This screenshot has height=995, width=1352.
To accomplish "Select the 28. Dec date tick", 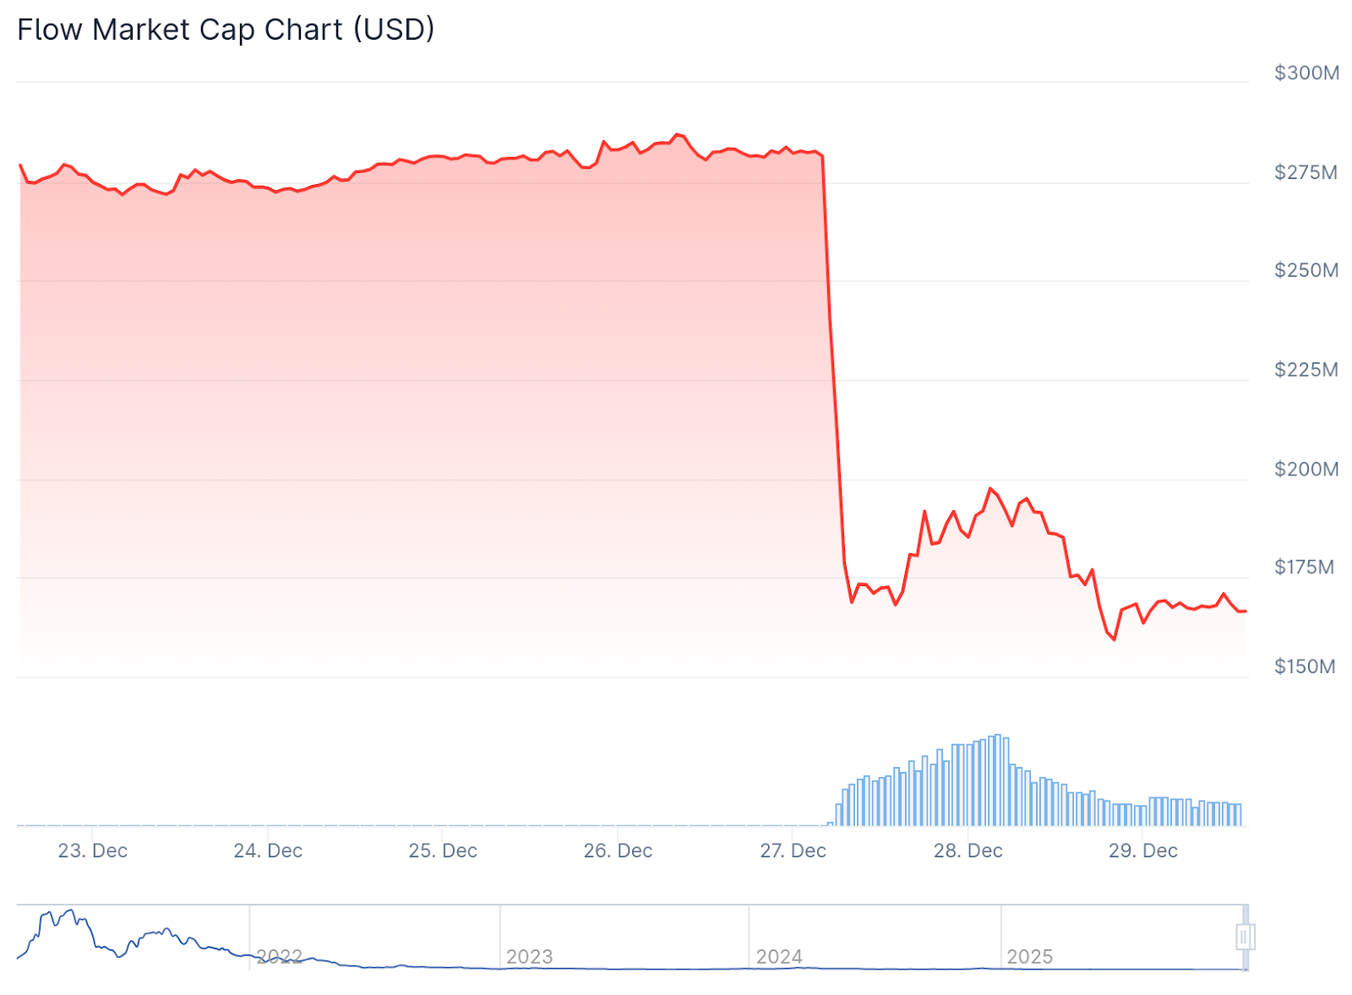I will (x=968, y=851).
